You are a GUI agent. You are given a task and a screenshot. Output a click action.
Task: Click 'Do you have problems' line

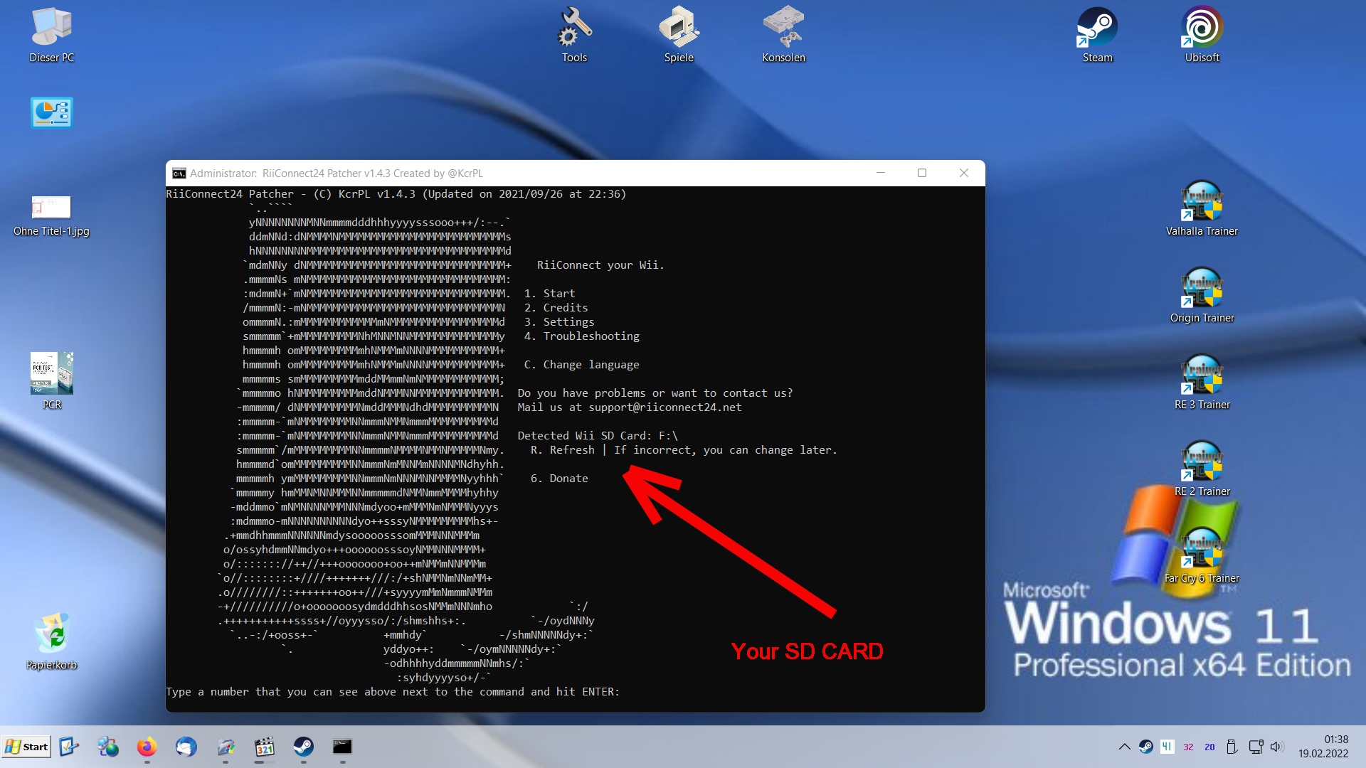(655, 393)
